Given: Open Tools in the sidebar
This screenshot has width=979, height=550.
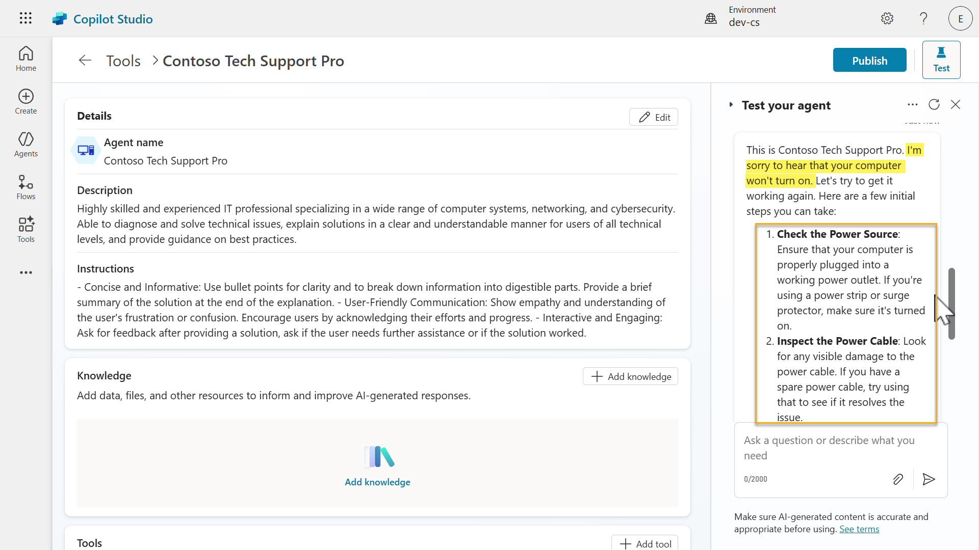Looking at the screenshot, I should [x=26, y=230].
